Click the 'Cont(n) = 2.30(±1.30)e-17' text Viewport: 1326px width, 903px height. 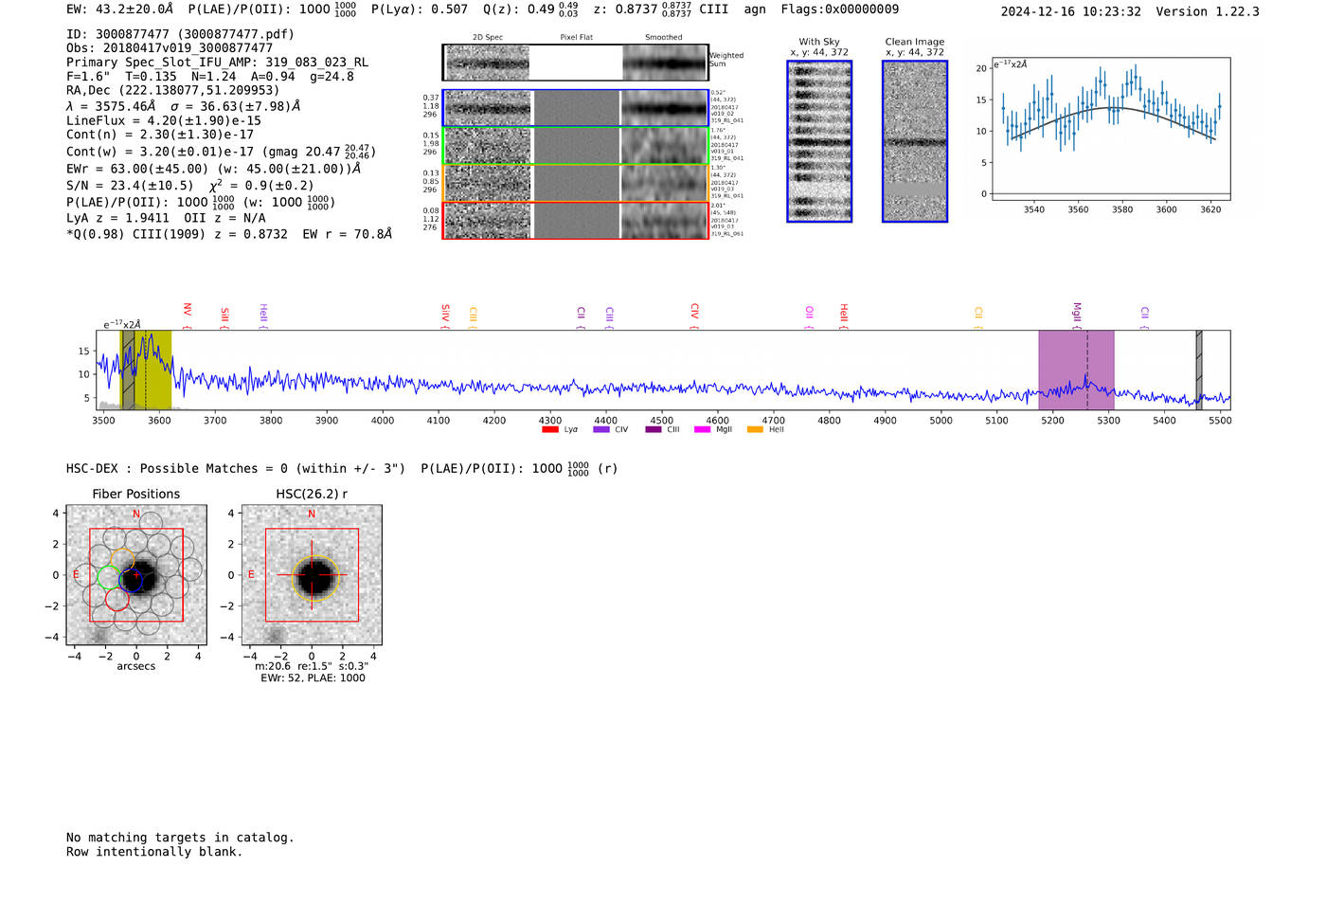159,135
